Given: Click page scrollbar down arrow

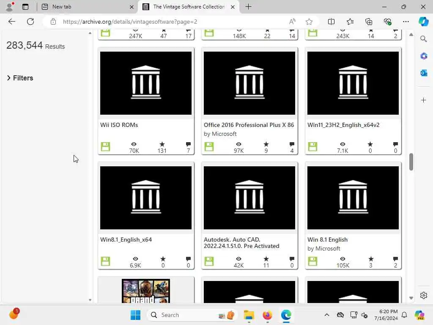Looking at the screenshot, I should tap(411, 298).
